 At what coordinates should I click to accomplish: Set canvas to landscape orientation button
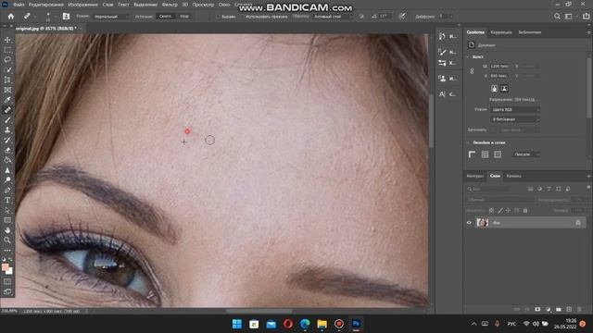click(x=504, y=89)
